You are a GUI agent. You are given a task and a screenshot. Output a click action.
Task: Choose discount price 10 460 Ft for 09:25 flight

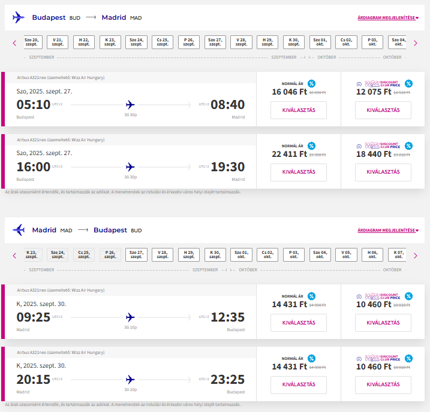[383, 323]
